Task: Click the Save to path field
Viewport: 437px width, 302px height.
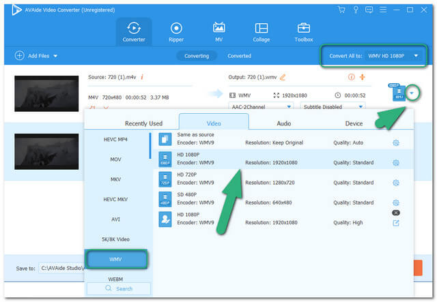Action: click(62, 268)
